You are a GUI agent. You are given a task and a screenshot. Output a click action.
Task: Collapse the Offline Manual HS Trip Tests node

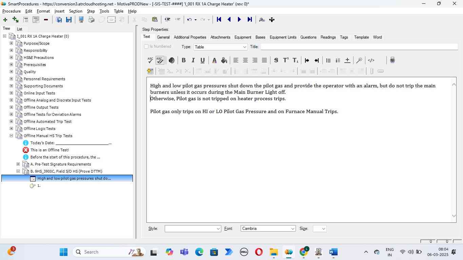coord(11,136)
